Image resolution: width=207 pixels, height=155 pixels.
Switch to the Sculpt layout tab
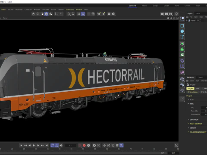[155, 6]
